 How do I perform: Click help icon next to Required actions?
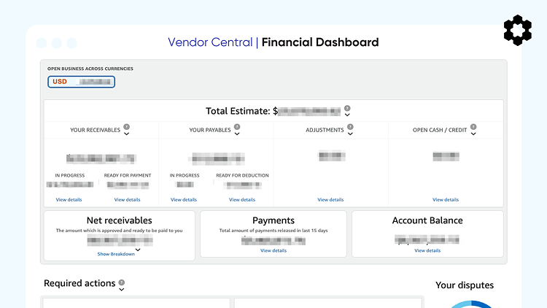(x=121, y=282)
